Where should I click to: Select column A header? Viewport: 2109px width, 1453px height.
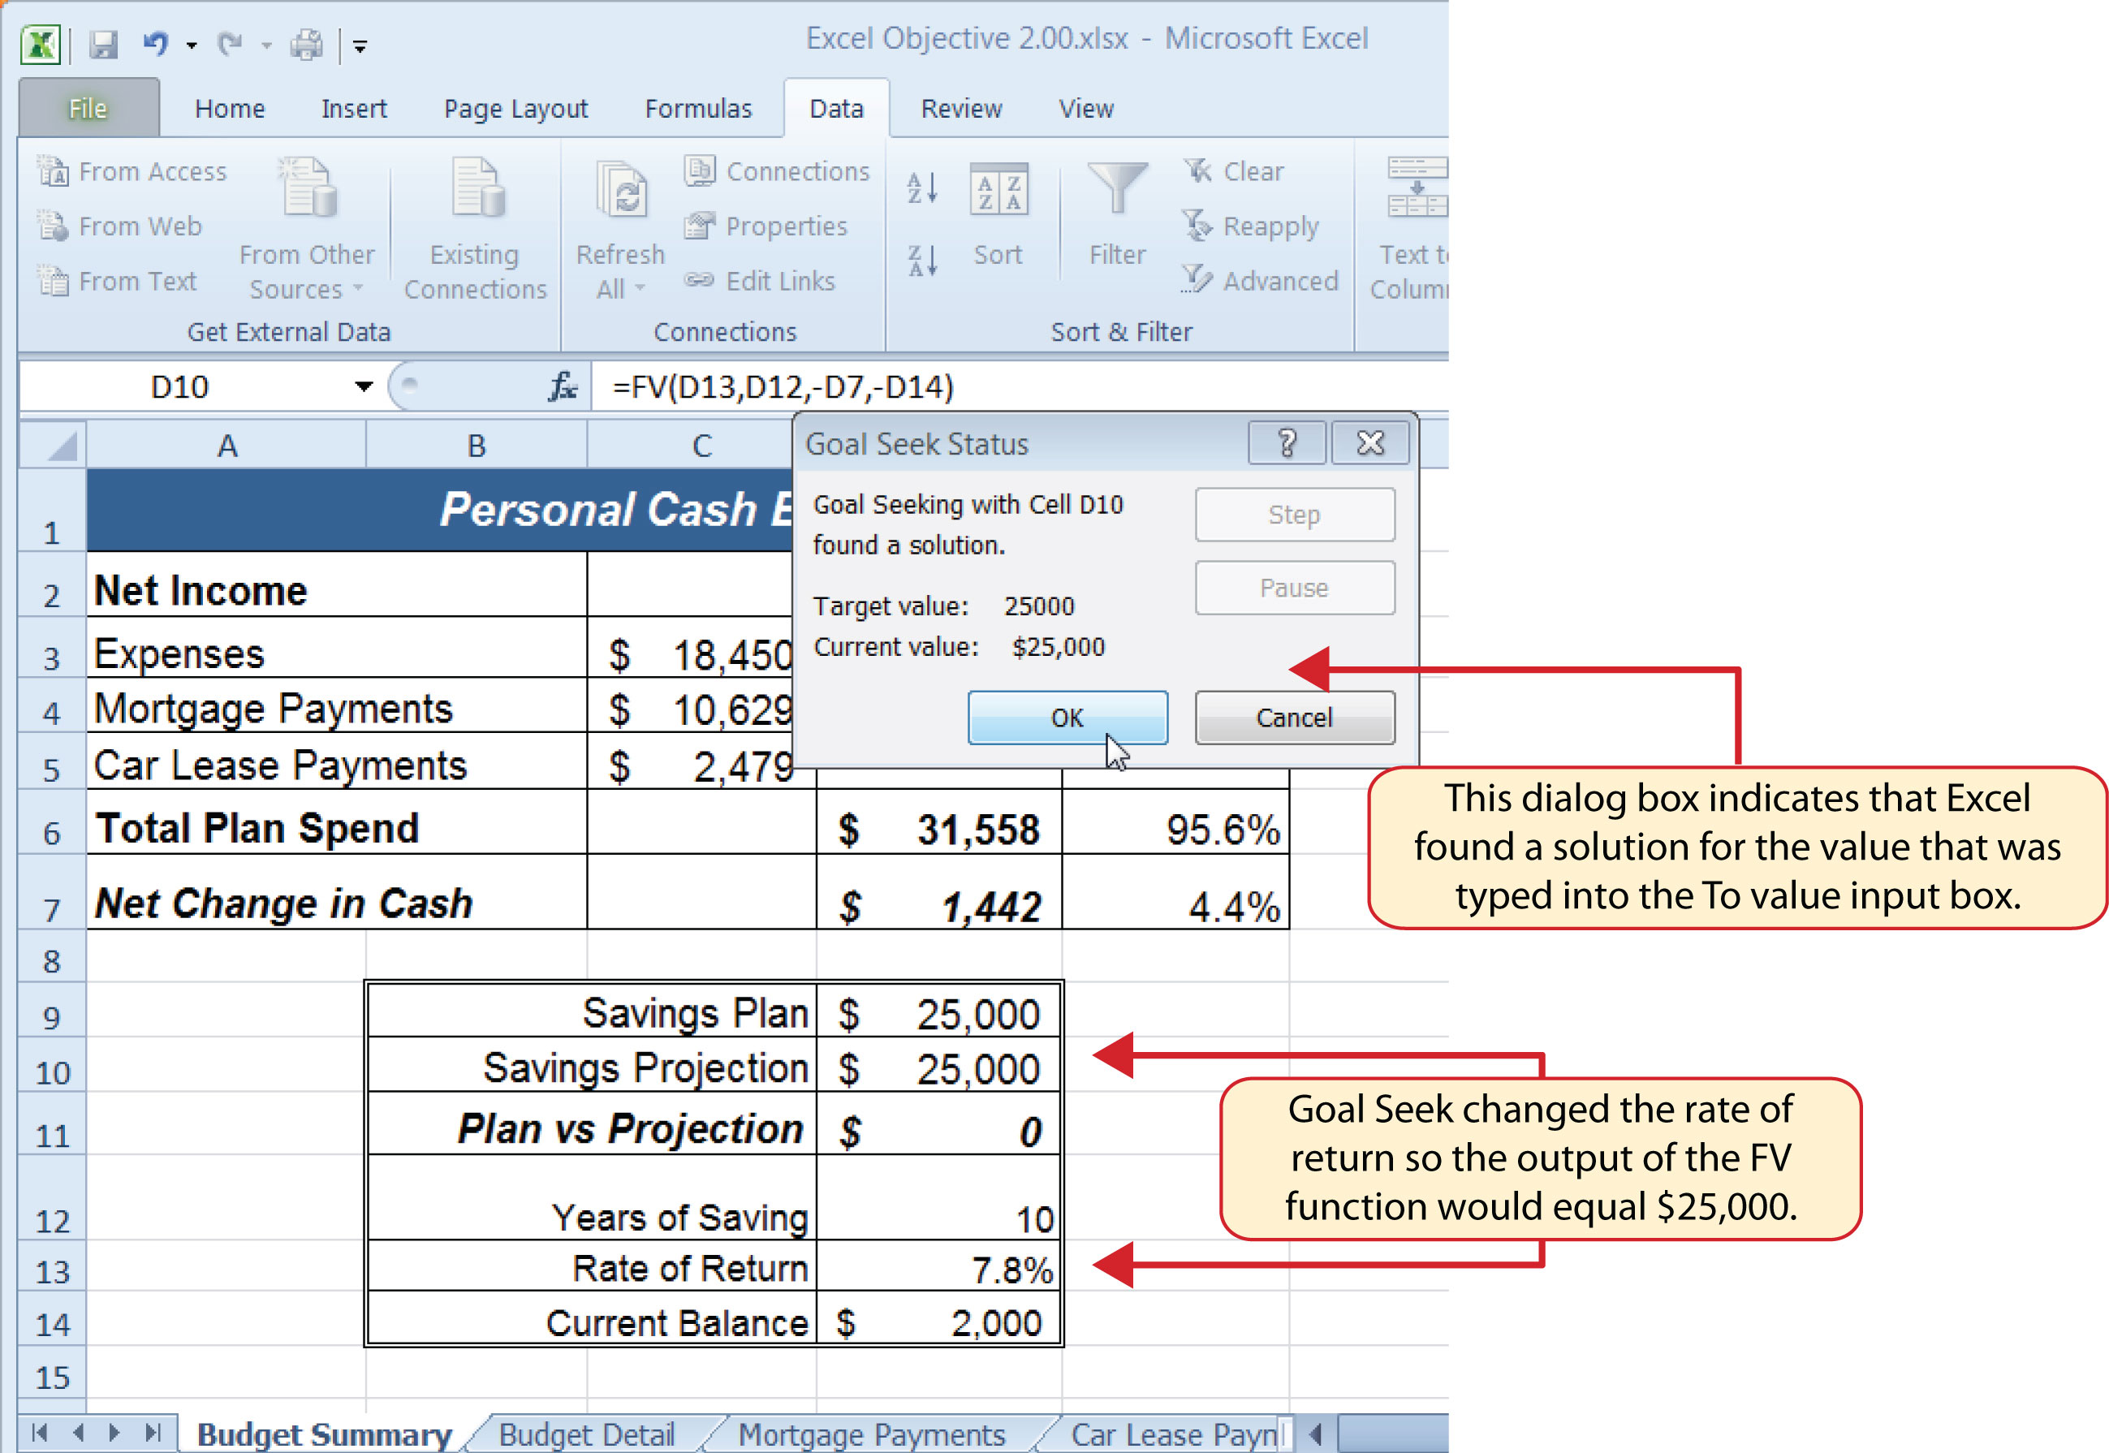click(x=226, y=445)
